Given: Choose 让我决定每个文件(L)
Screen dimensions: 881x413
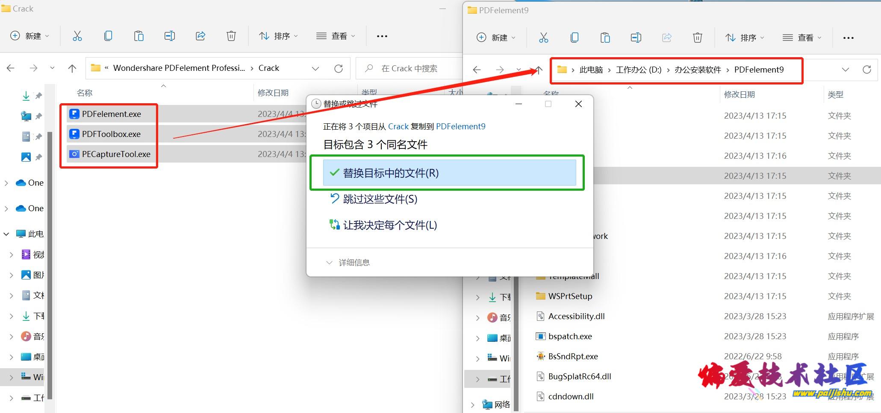Looking at the screenshot, I should tap(383, 225).
